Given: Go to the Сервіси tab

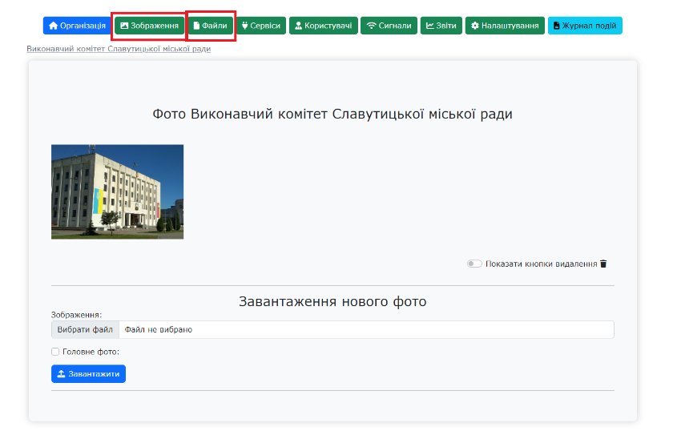Looking at the screenshot, I should [261, 26].
